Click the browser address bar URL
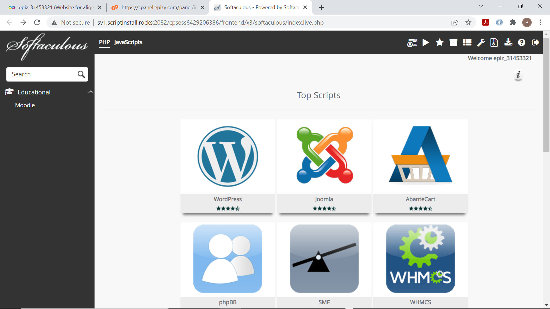The image size is (550, 309). coord(211,22)
